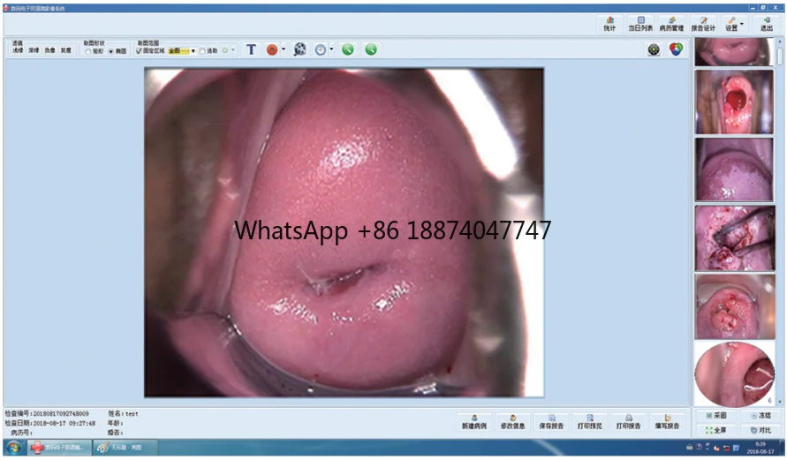Image resolution: width=787 pixels, height=460 pixels.
Task: Click 打印报告 print report button
Action: (628, 422)
